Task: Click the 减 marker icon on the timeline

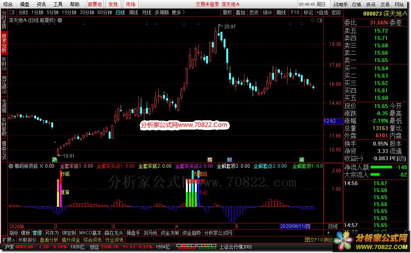Action: (x=302, y=159)
